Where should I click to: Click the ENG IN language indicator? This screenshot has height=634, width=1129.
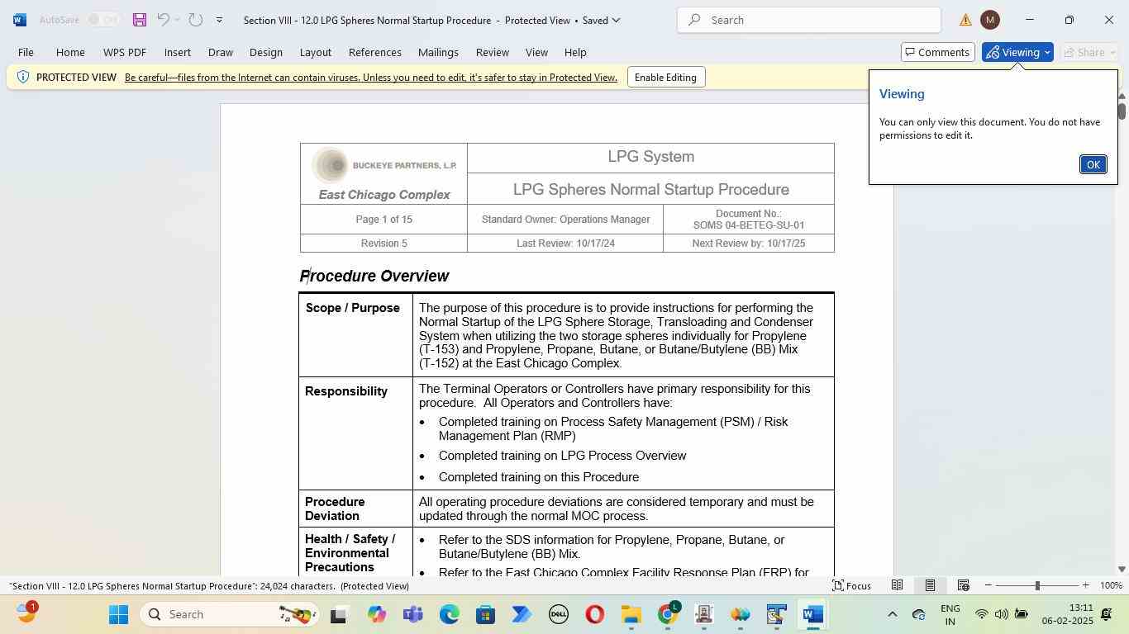coord(950,614)
